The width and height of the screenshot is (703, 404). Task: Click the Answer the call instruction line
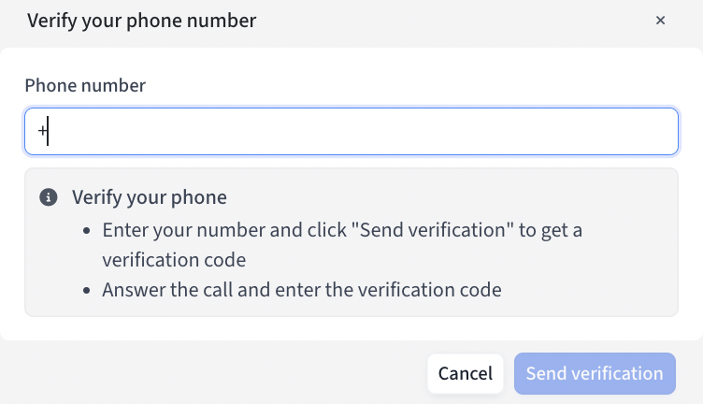[x=302, y=290]
